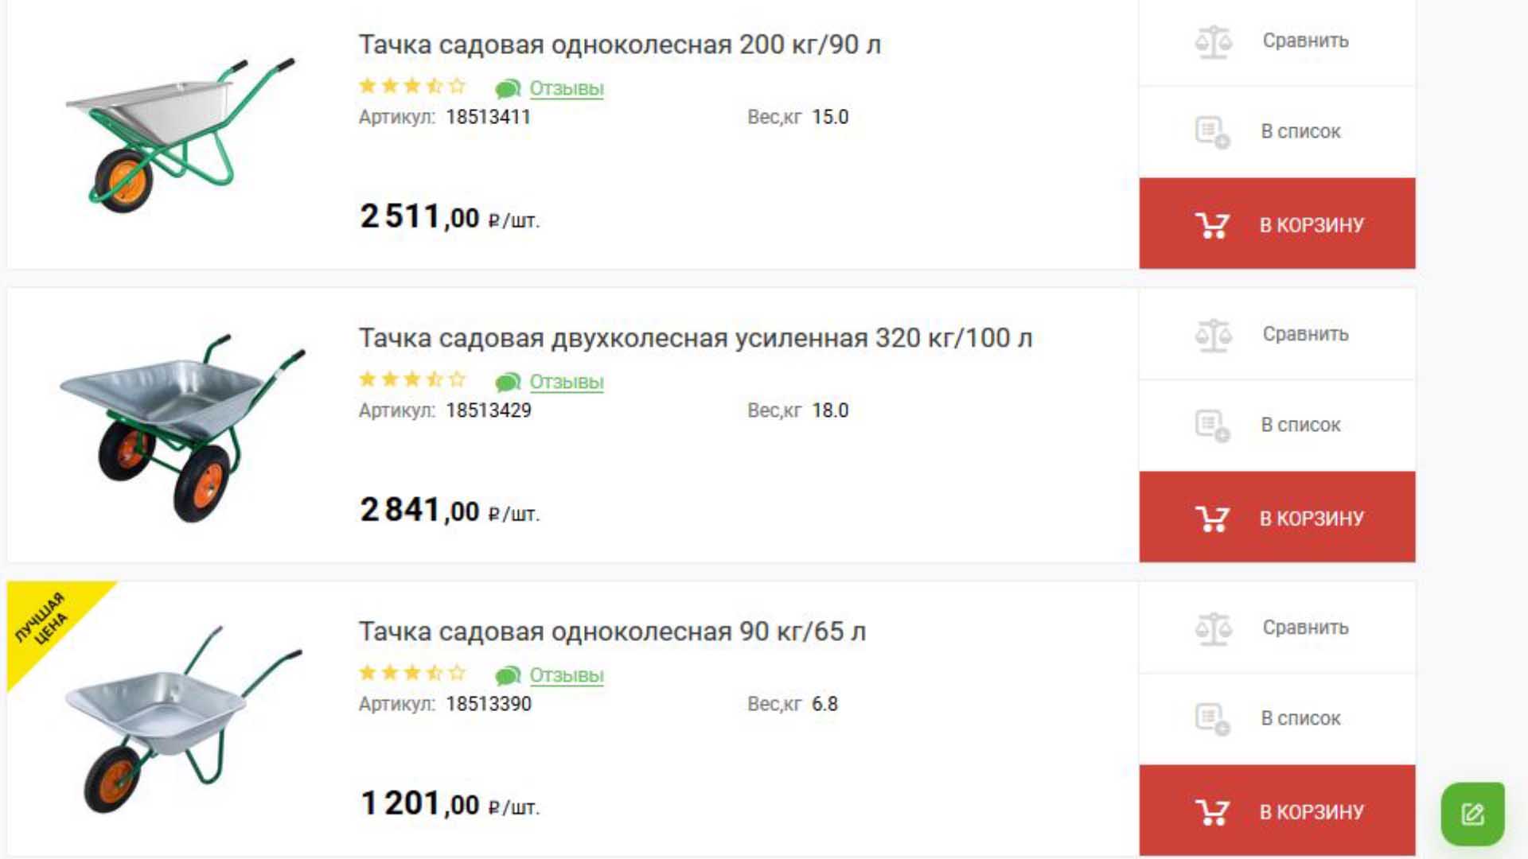Click the one-wheel 200 кг wheelbarrow product image
Screen dimensions: 1528x859
[179, 133]
